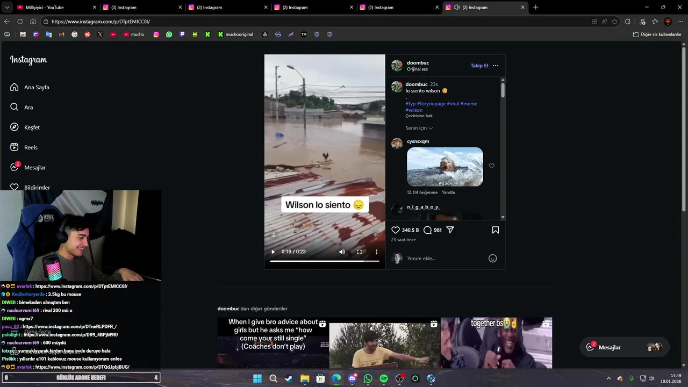Image resolution: width=688 pixels, height=387 pixels.
Task: Mute the video volume
Action: 342,252
